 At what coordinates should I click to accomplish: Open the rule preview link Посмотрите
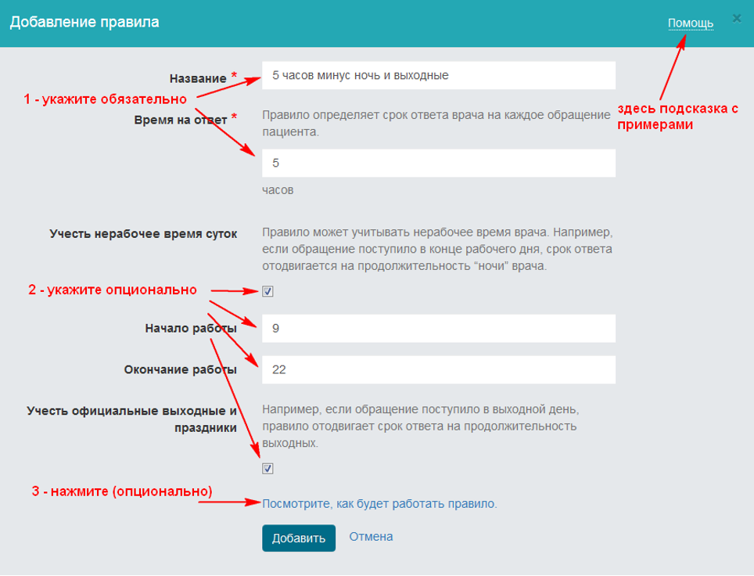[379, 504]
